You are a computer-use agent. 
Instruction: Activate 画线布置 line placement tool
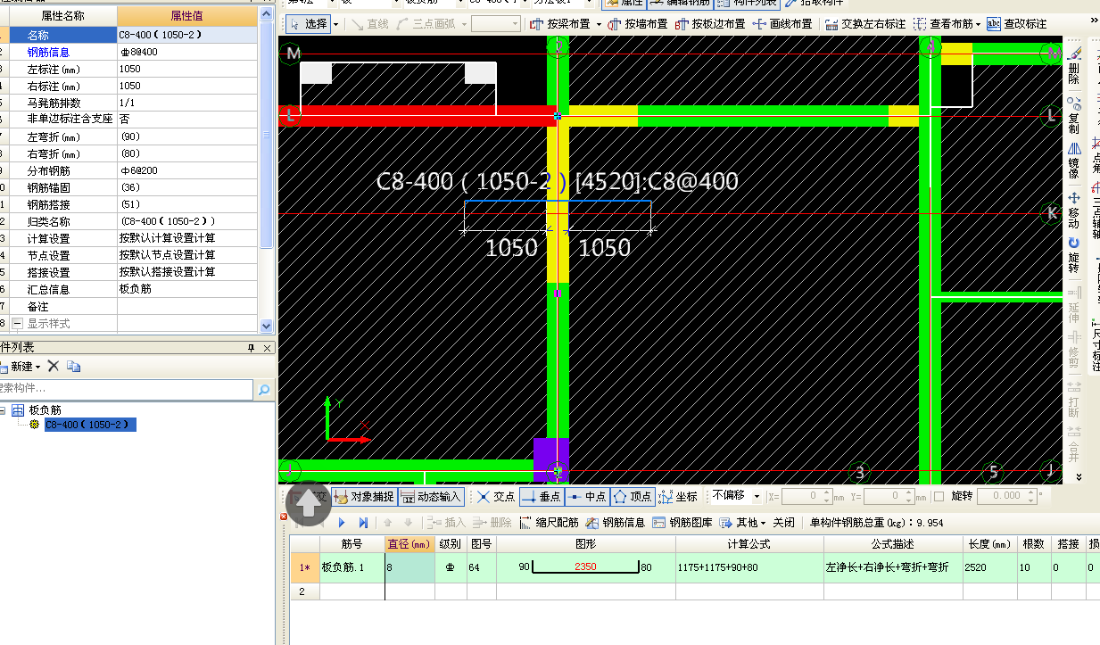click(782, 24)
